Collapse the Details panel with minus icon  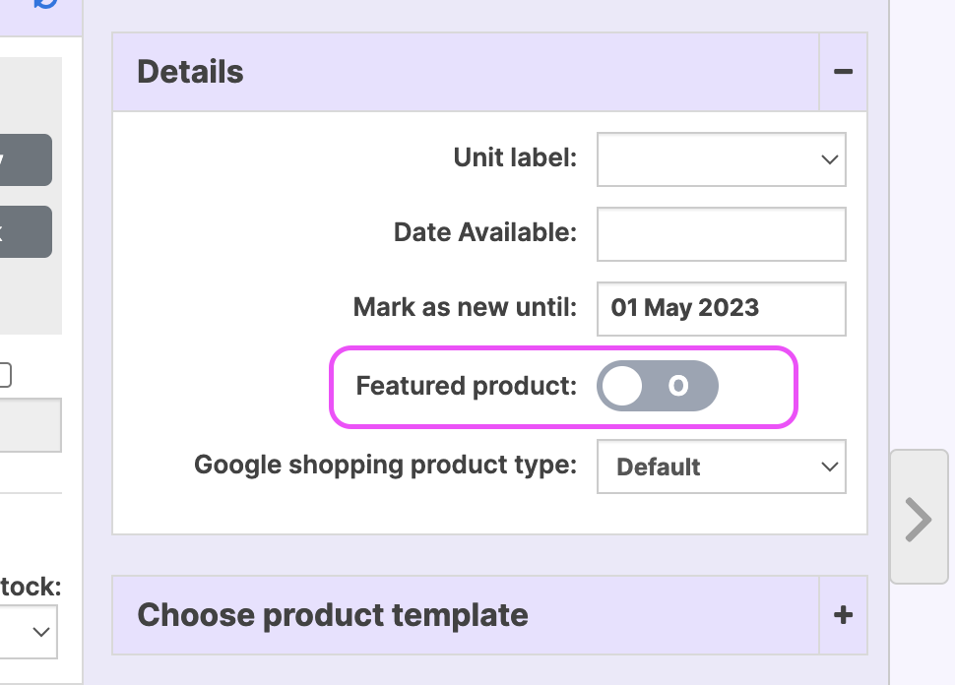[843, 72]
